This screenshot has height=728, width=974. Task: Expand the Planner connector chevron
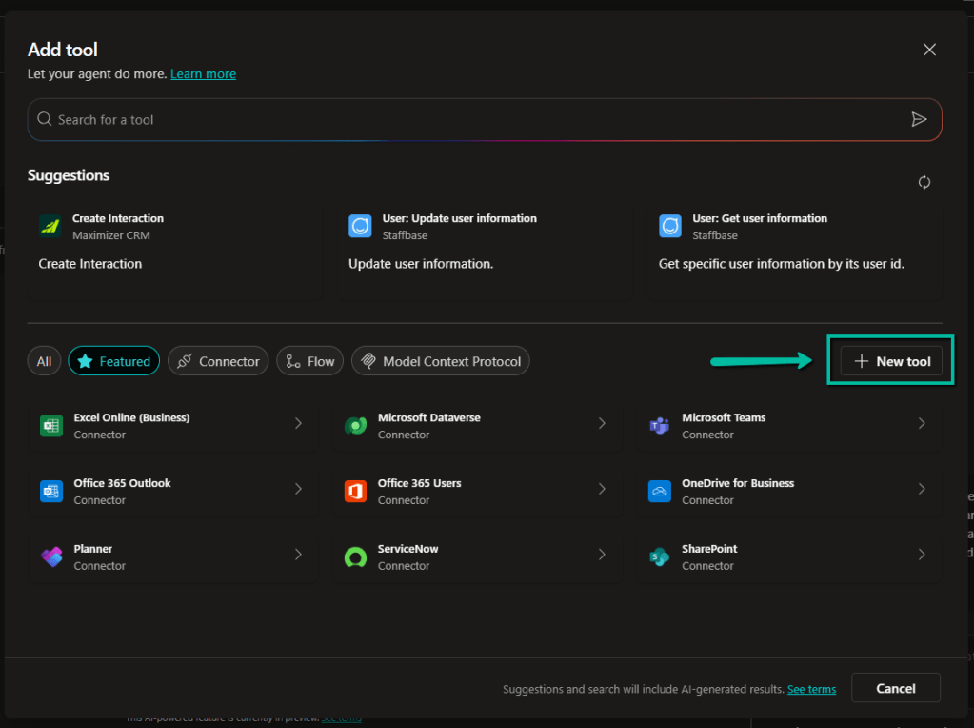pyautogui.click(x=298, y=555)
